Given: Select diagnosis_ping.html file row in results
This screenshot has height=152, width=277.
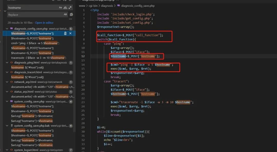Looking at the screenshot, I should pos(39,62).
